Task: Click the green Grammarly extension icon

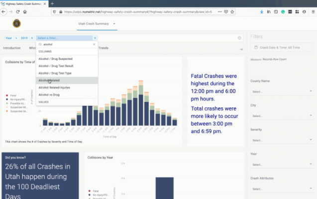Action: pos(283,12)
